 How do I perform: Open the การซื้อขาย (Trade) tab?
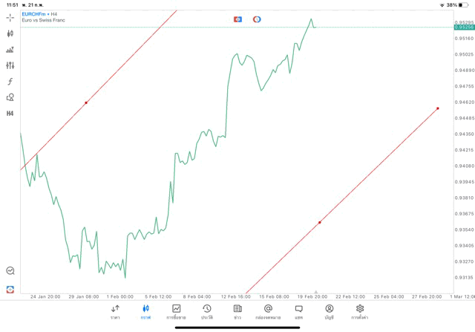coord(177,311)
